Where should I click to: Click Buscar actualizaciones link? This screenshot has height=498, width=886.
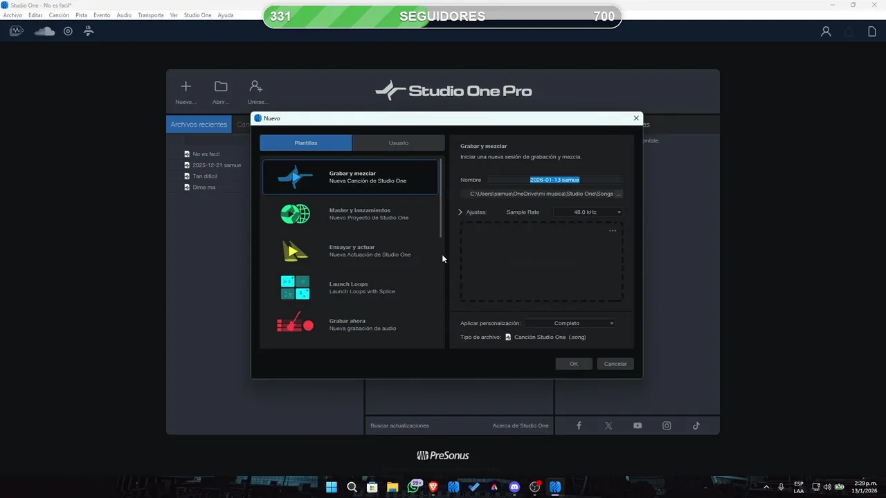[x=400, y=425]
